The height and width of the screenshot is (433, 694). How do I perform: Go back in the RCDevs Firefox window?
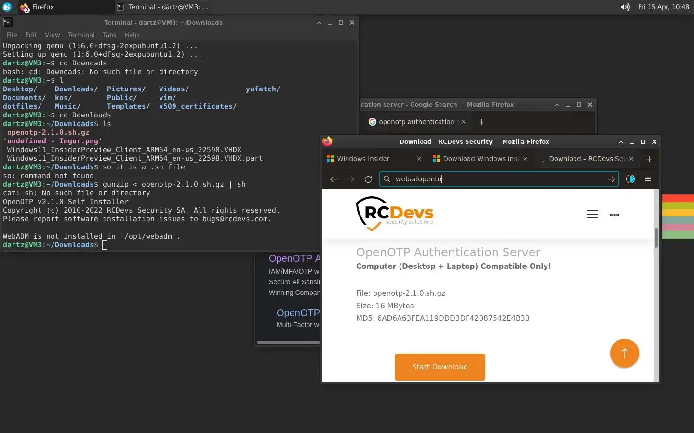coord(333,179)
